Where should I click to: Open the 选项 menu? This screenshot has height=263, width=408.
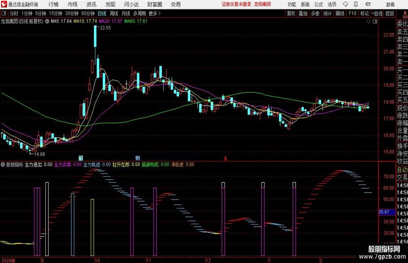(x=332, y=4)
